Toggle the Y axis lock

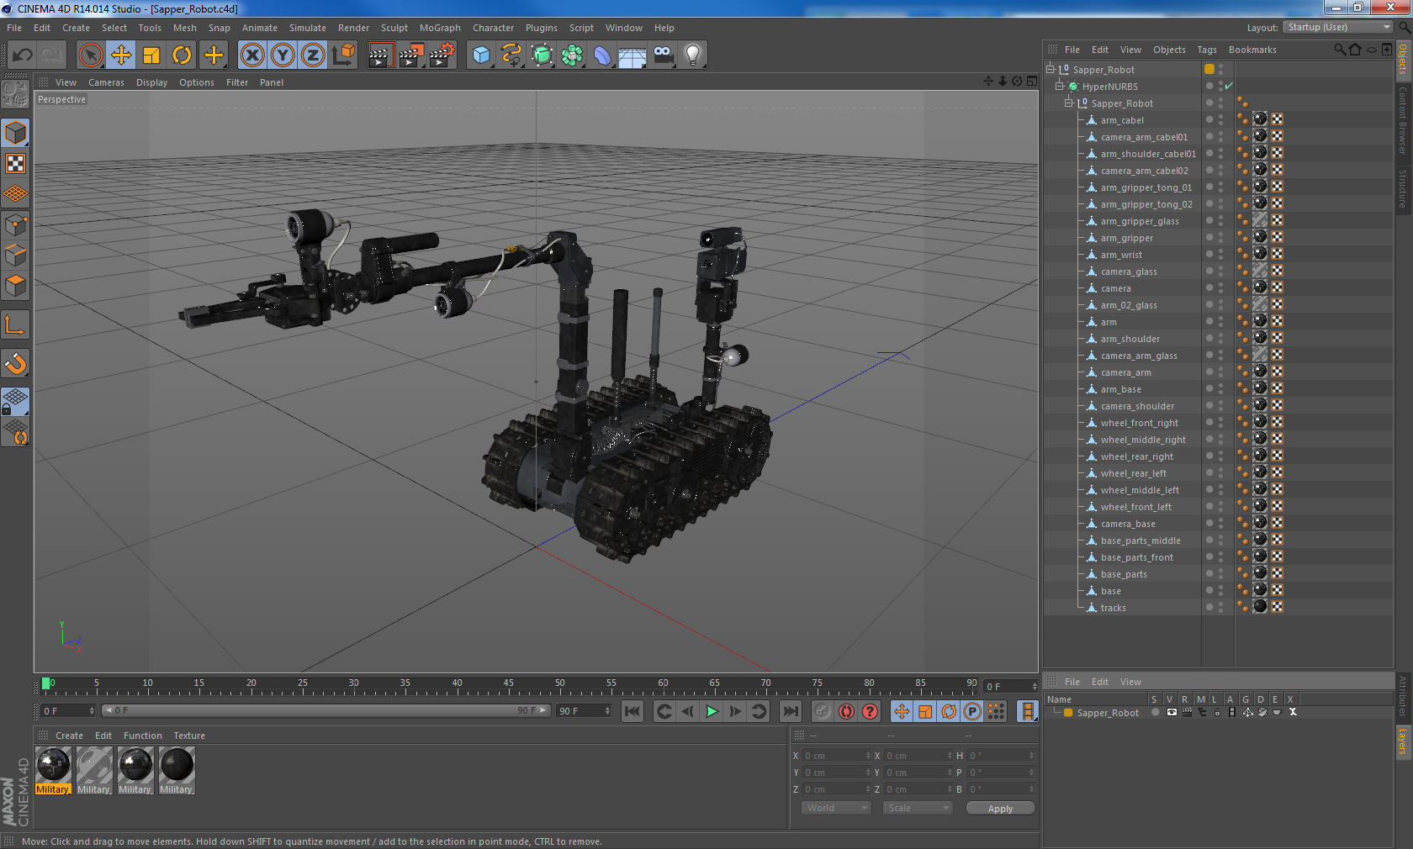pos(283,55)
